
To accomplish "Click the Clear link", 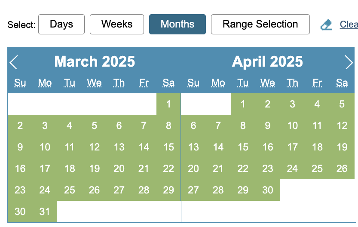I will pos(349,25).
